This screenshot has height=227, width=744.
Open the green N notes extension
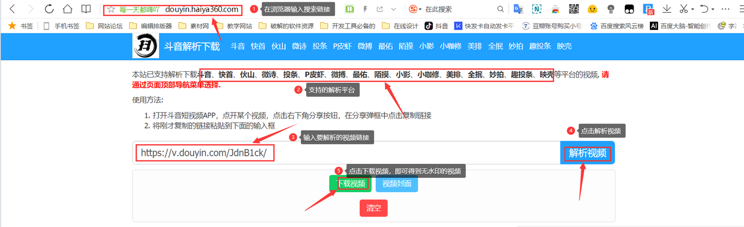pos(537,9)
